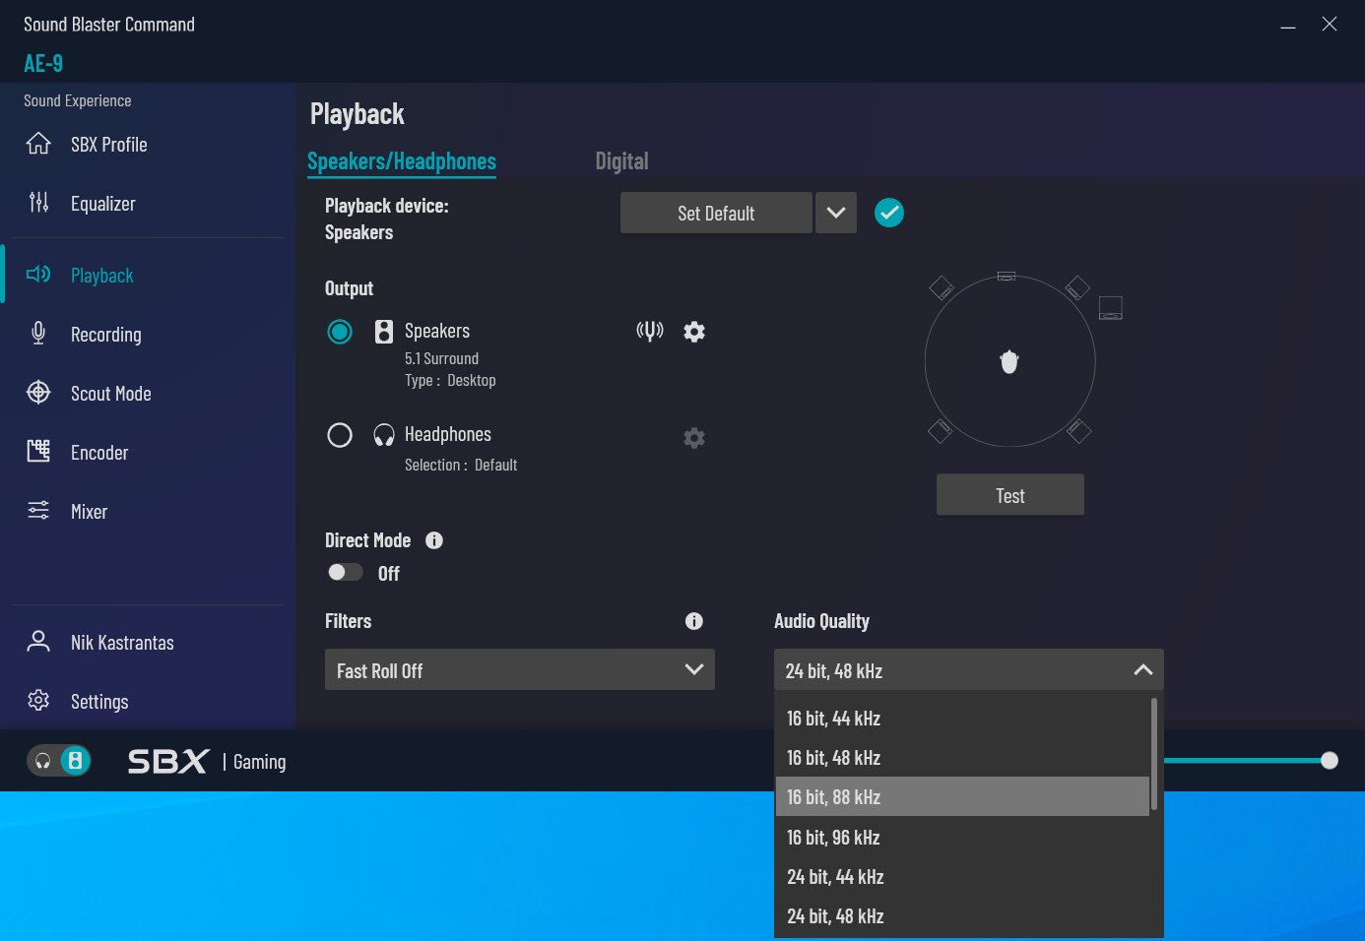Test the center speaker icon
The image size is (1365, 941).
(x=1007, y=277)
